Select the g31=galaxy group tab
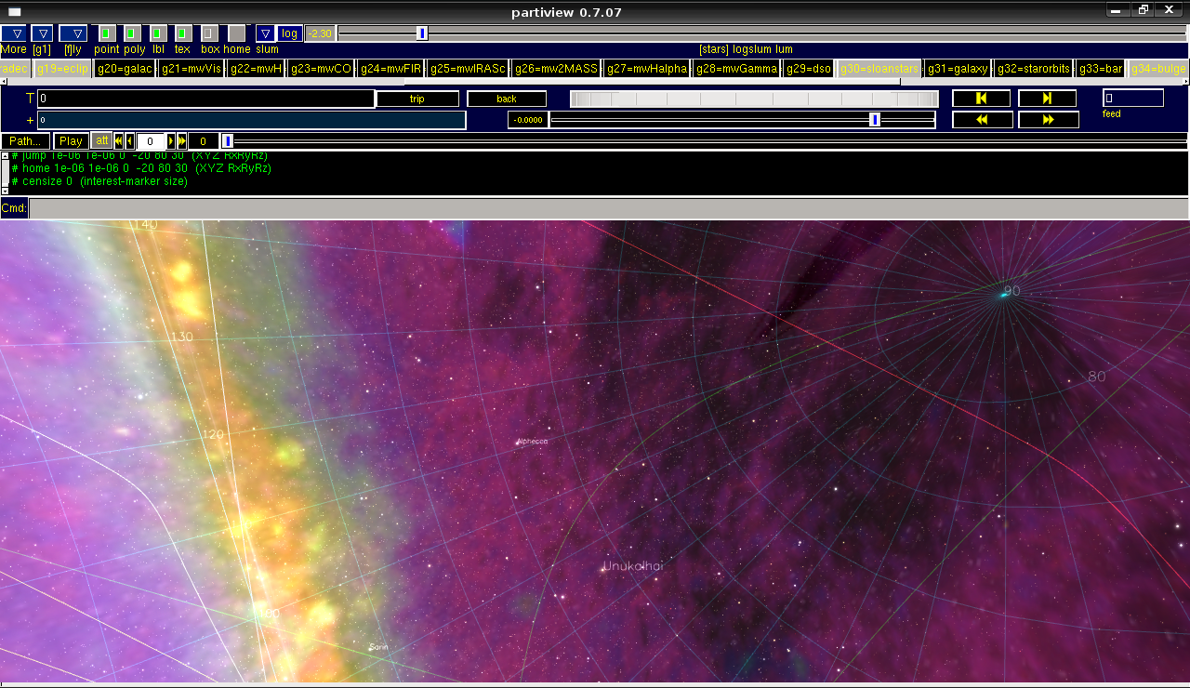1190x688 pixels. point(958,69)
